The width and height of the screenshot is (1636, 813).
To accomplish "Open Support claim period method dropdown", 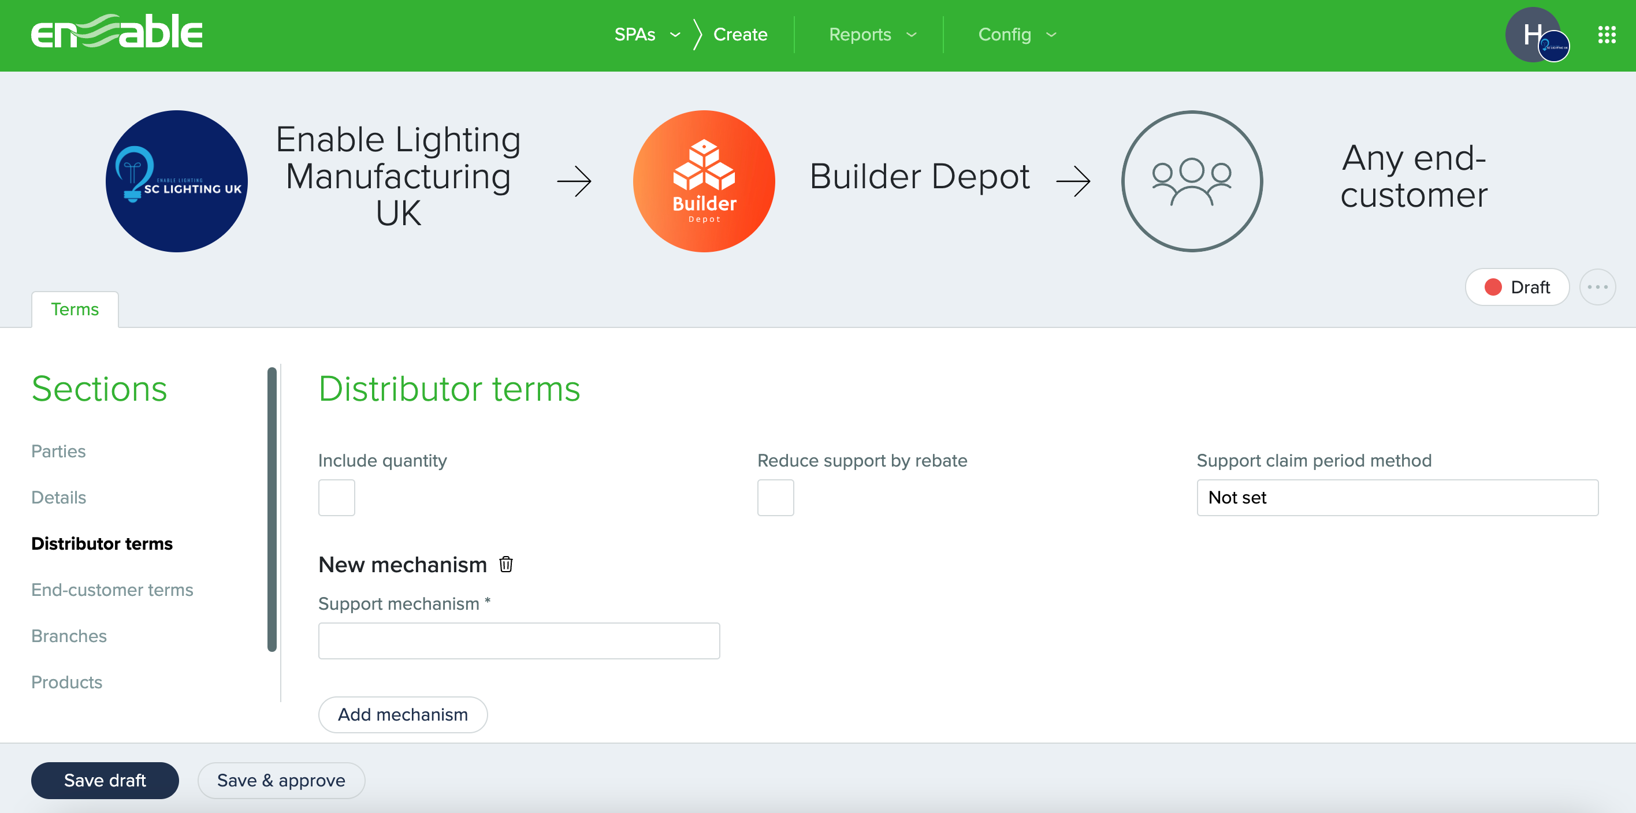I will click(1397, 498).
